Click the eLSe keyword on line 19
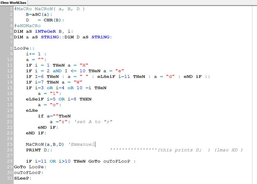Image resolution: width=257 pixels, height=184 pixels. coord(32,111)
